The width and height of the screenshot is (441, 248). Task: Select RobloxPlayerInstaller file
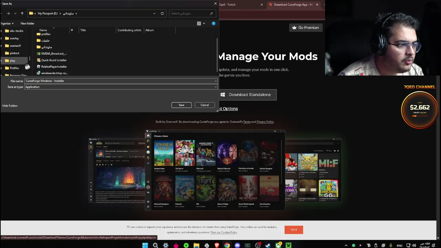pyautogui.click(x=52, y=66)
